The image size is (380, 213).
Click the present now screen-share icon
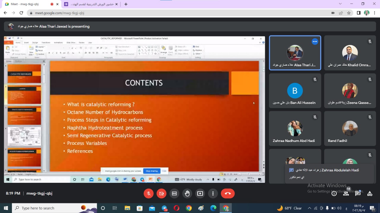pos(200,193)
